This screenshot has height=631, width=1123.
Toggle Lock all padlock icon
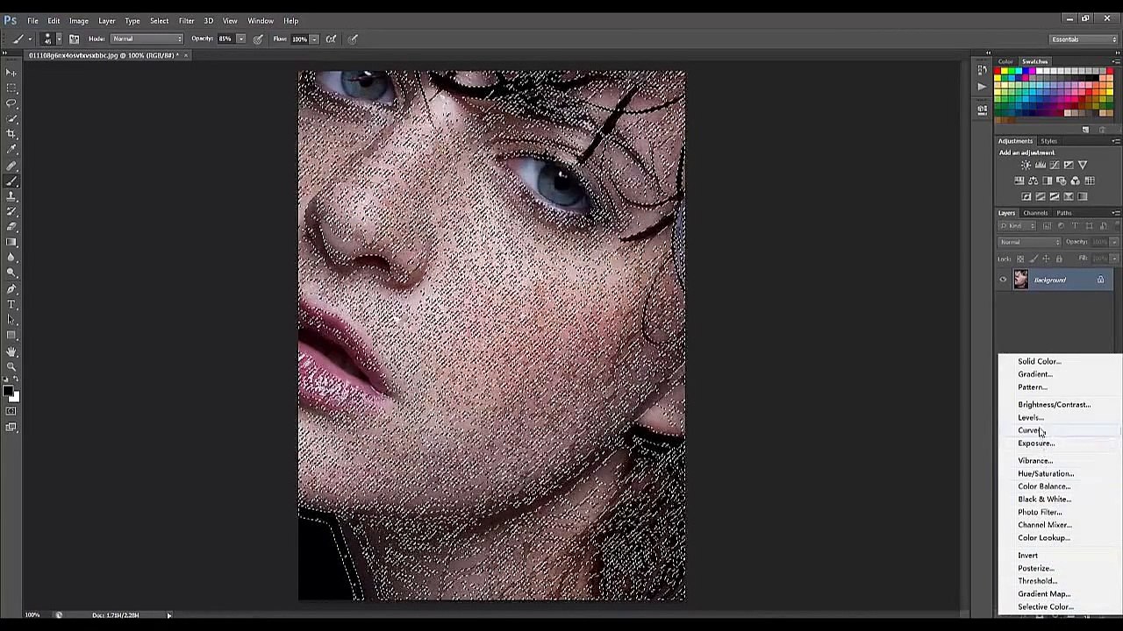click(1059, 259)
